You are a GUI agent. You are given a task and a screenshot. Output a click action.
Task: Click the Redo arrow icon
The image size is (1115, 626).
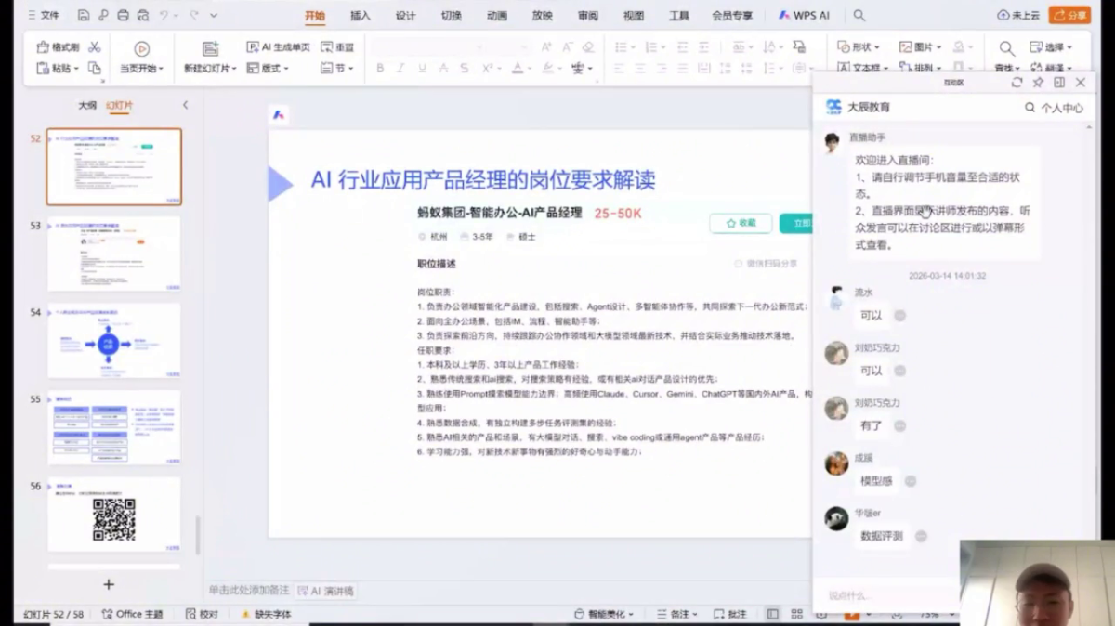194,16
